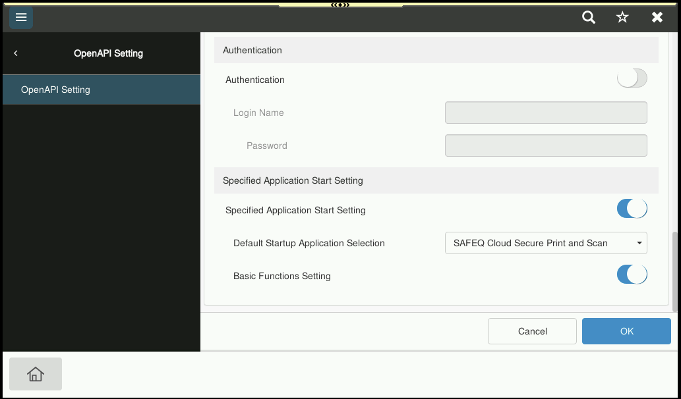This screenshot has width=681, height=399.
Task: Click the search magnifier icon
Action: 589,18
